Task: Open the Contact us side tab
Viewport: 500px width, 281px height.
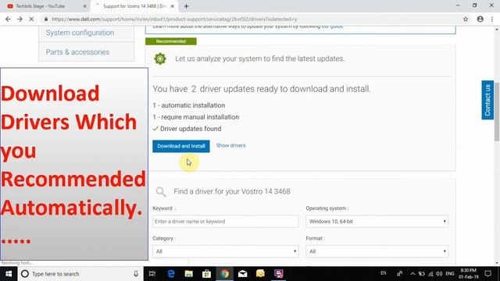Action: (x=487, y=100)
